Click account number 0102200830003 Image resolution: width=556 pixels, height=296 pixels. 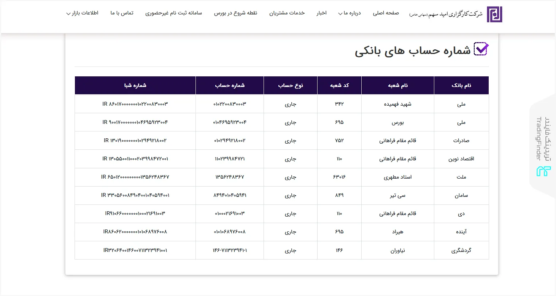pos(230,104)
